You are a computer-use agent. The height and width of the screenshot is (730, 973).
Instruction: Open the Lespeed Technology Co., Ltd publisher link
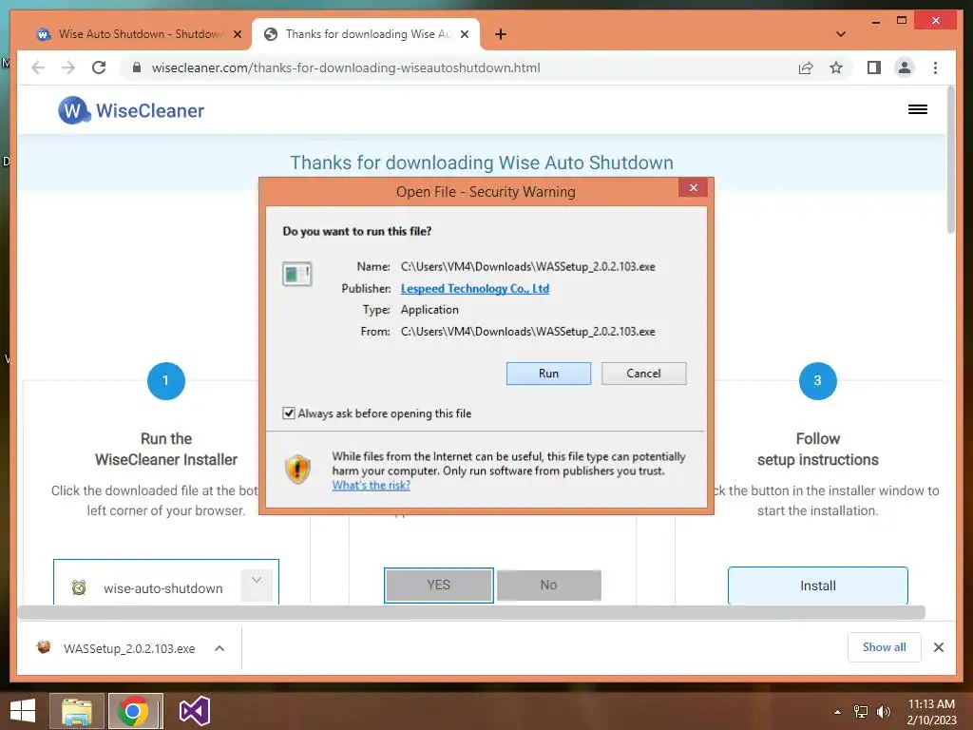[x=475, y=289]
